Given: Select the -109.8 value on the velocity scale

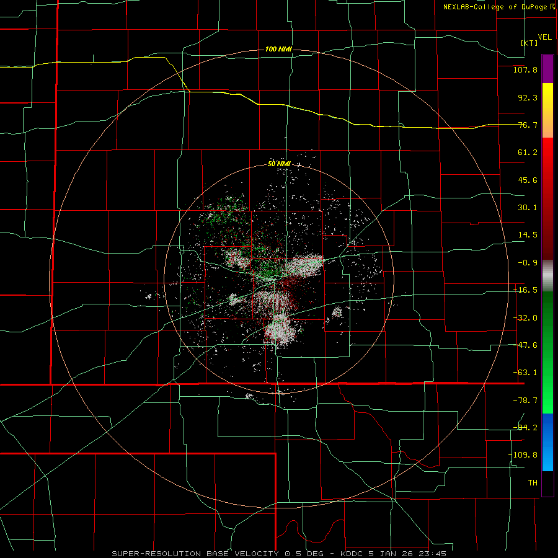Looking at the screenshot, I should click(523, 455).
